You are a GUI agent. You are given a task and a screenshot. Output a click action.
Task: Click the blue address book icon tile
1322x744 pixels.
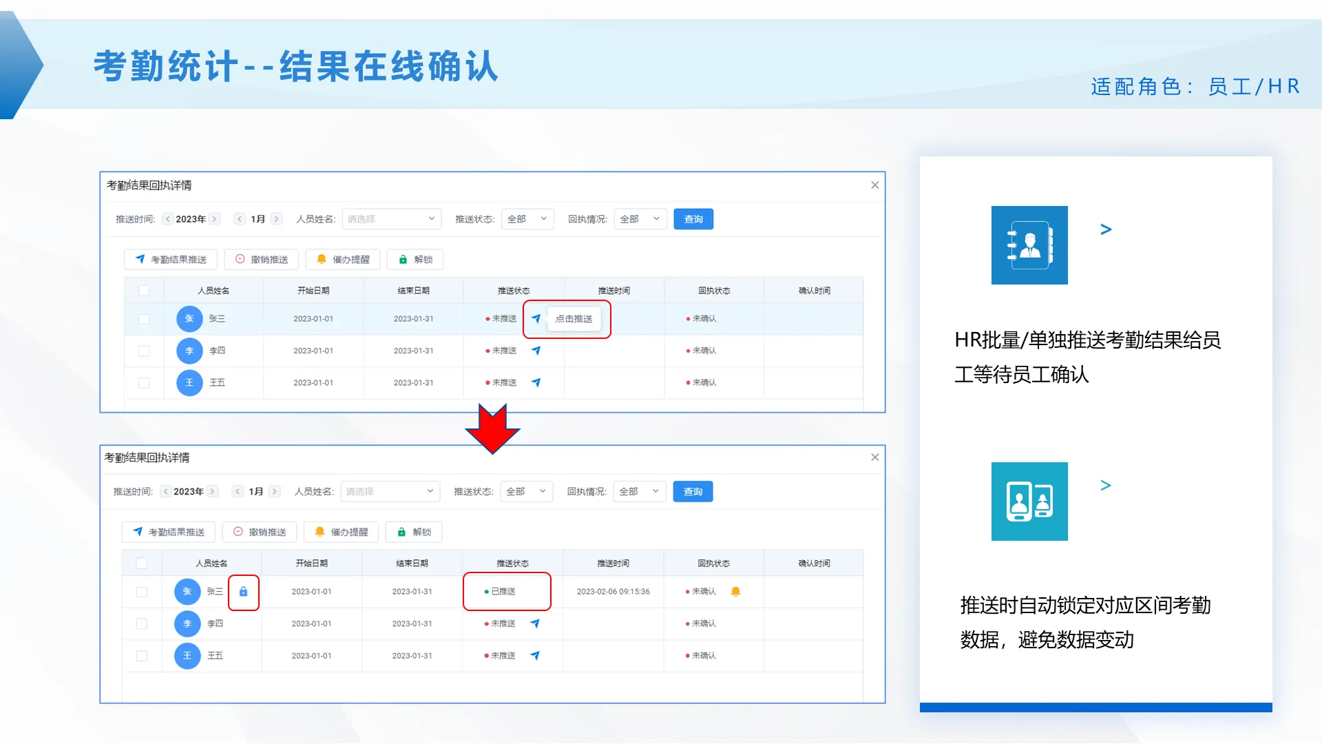1029,245
